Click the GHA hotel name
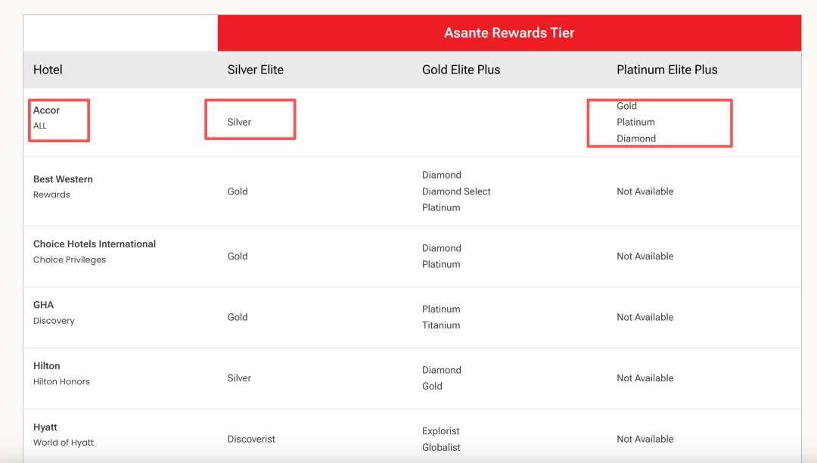The height and width of the screenshot is (463, 817). 43,305
